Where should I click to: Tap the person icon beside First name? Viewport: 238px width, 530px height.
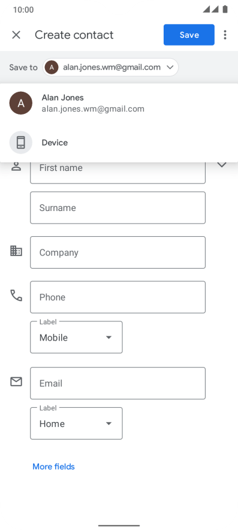click(x=16, y=167)
